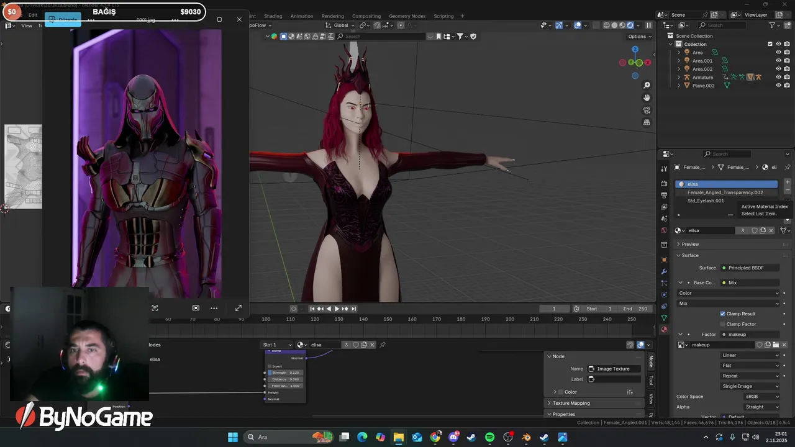Viewport: 795px width, 447px height.
Task: Open Spotify from the Windows taskbar
Action: pos(489,437)
